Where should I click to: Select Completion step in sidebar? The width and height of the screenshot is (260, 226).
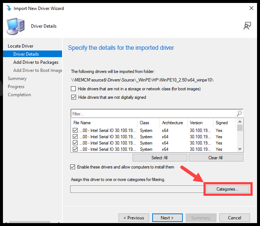[x=20, y=95]
